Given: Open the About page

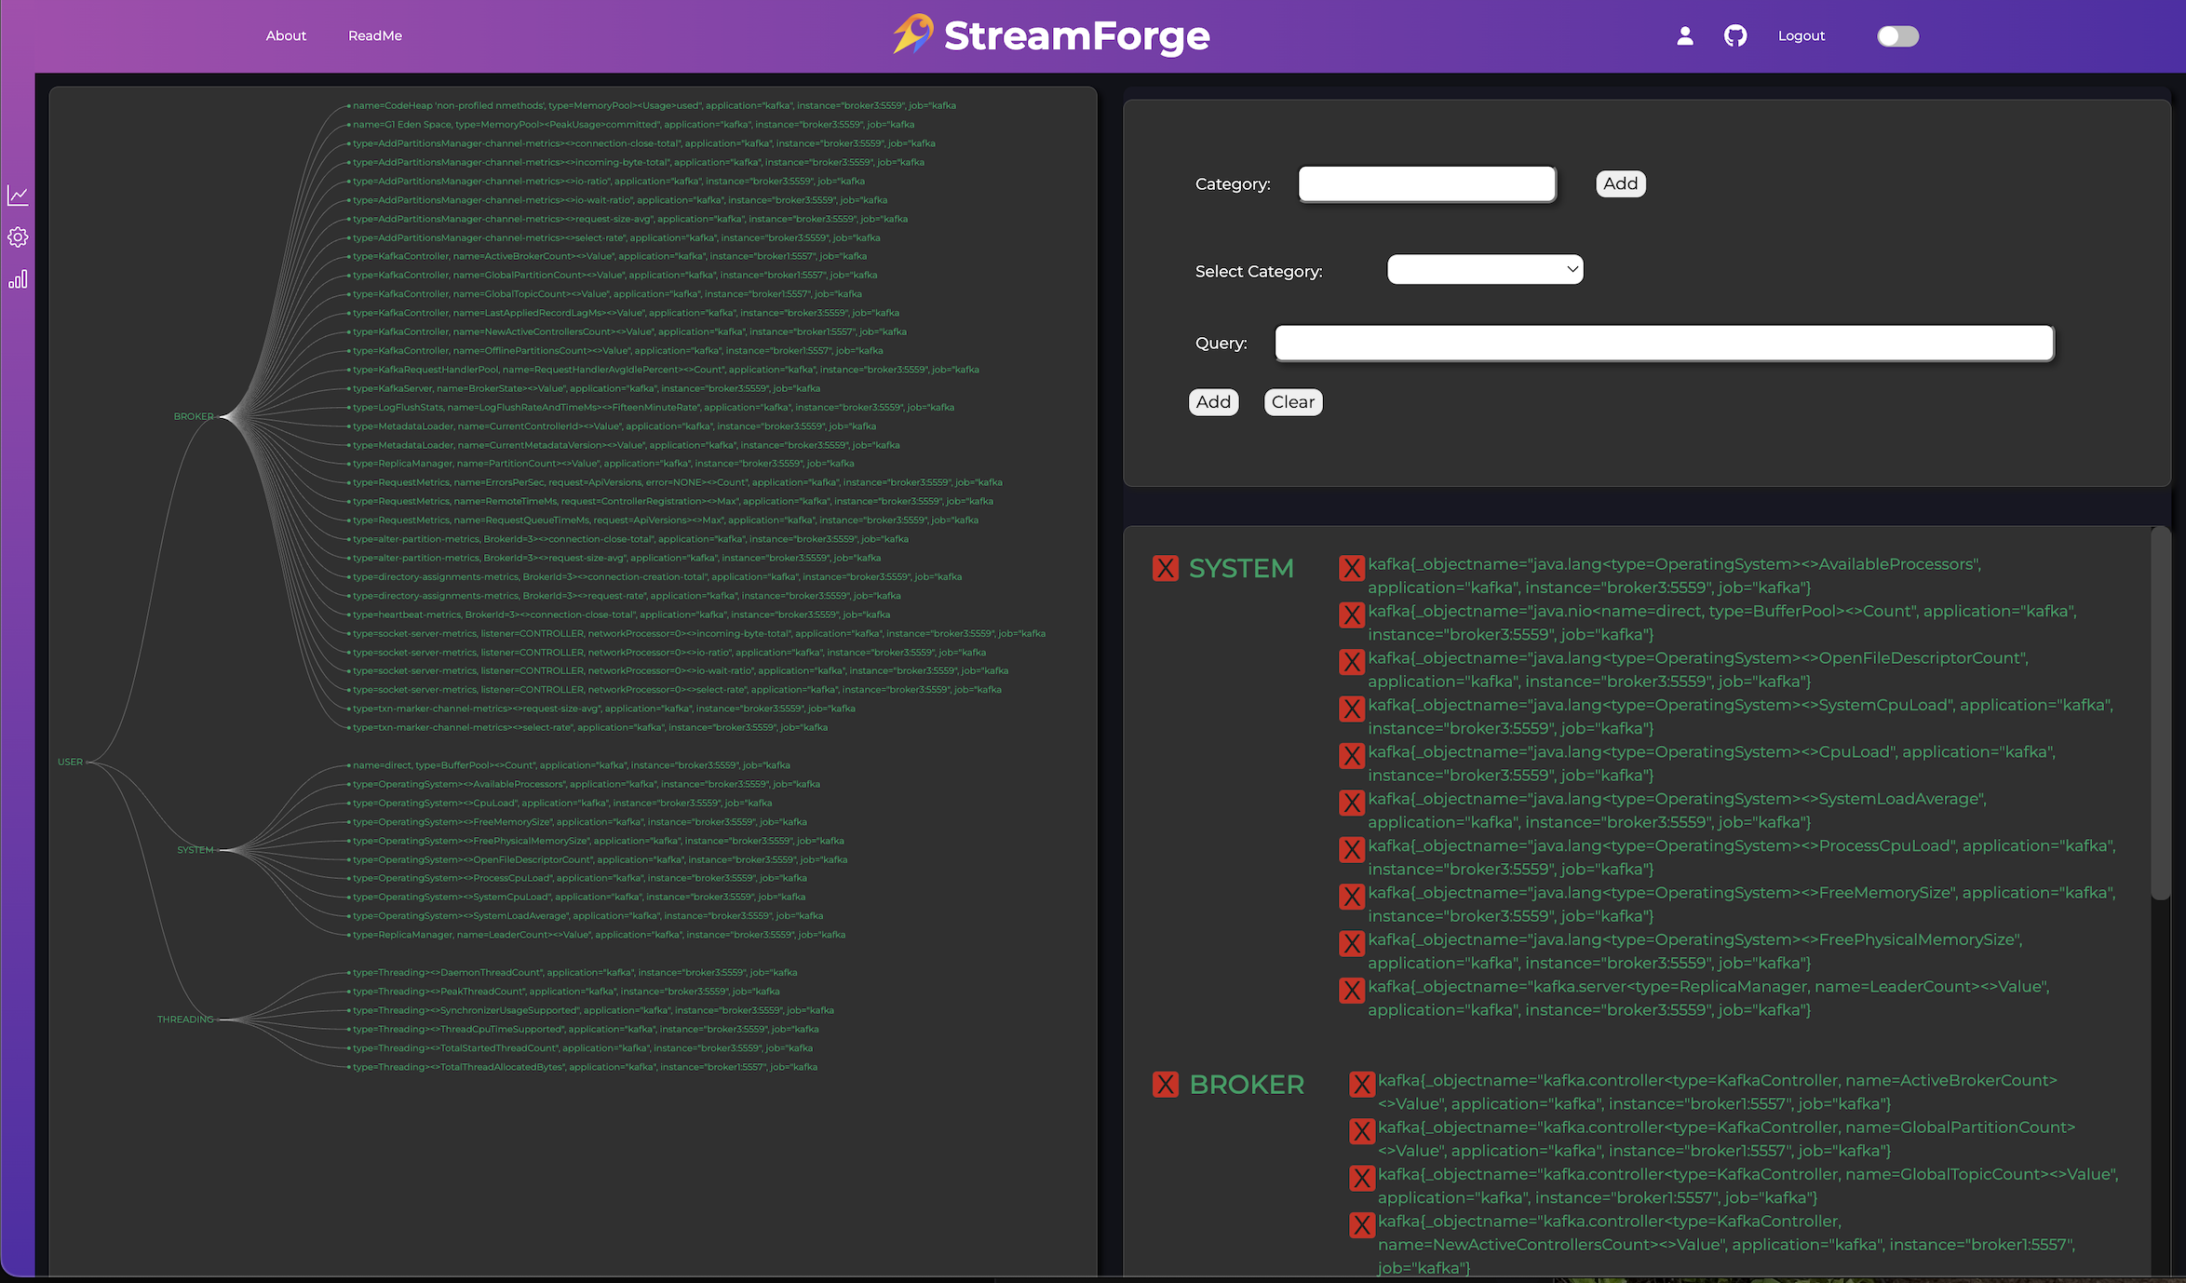Looking at the screenshot, I should [x=286, y=35].
